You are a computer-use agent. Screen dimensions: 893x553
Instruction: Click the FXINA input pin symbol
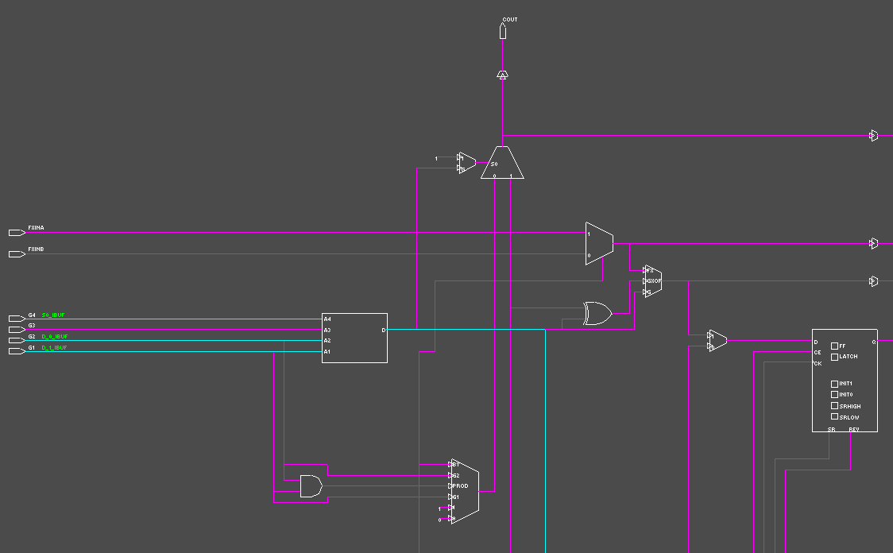point(17,232)
